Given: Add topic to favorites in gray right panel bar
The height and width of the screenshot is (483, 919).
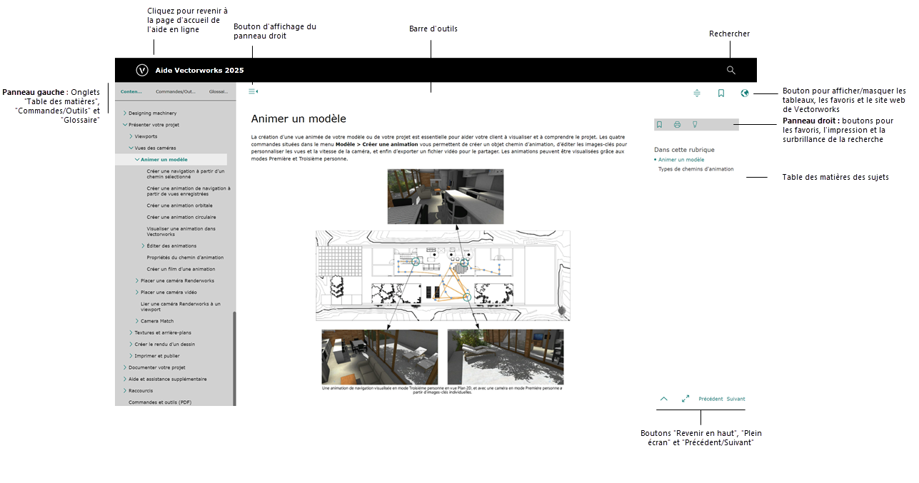Looking at the screenshot, I should [x=659, y=125].
